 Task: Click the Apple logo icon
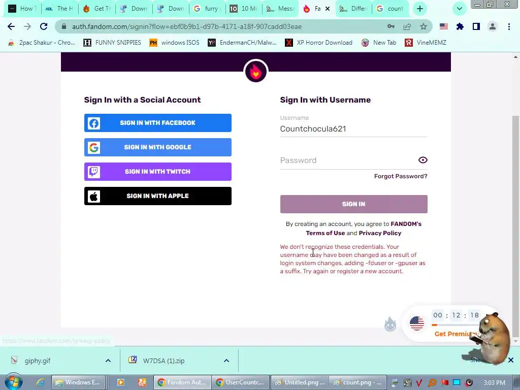coord(94,197)
